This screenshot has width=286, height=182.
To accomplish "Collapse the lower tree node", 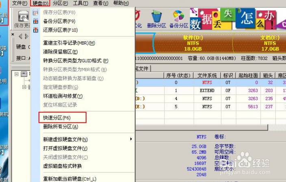I will 24,87.
